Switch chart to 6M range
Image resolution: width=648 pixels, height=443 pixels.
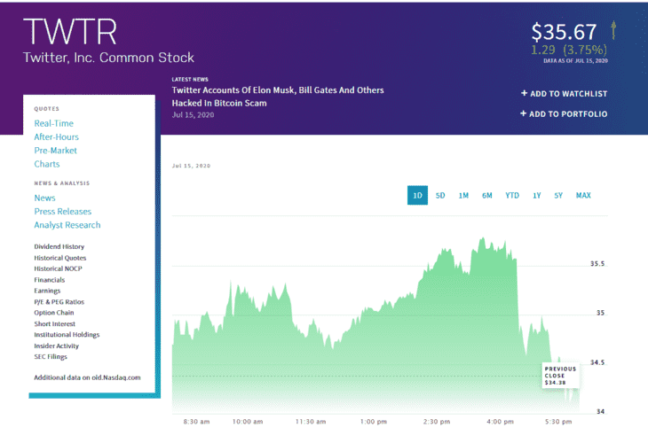(x=486, y=196)
